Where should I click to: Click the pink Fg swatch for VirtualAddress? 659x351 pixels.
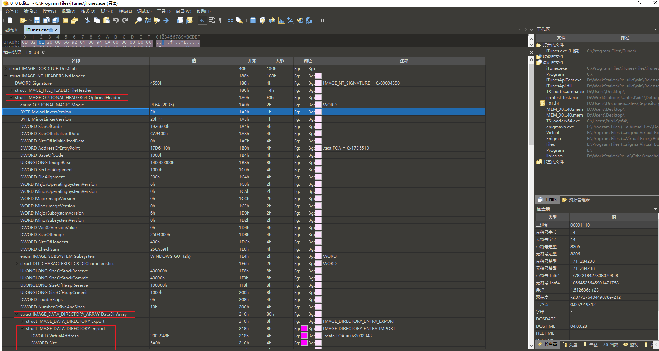(304, 336)
